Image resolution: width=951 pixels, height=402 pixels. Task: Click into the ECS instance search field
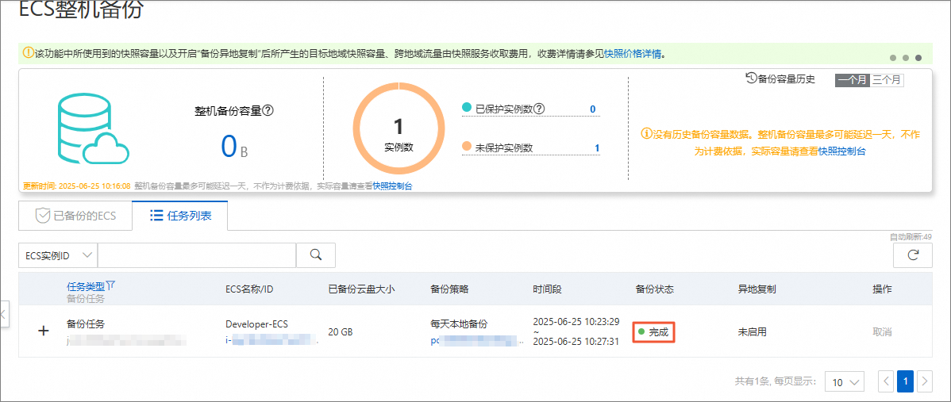[197, 255]
